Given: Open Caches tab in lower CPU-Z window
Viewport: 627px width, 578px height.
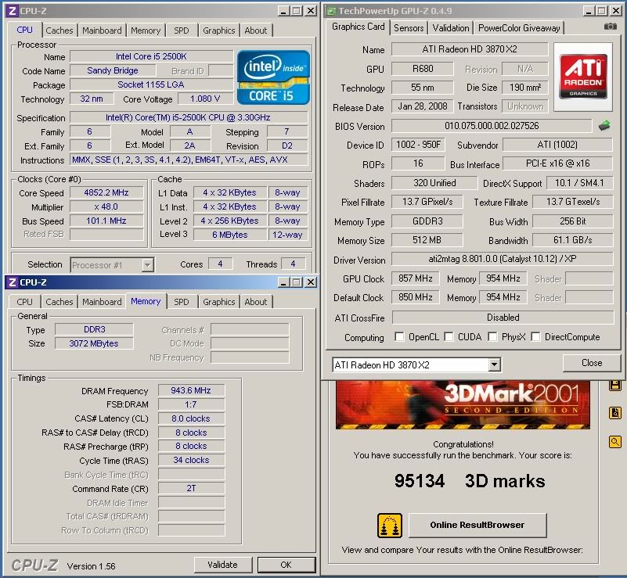Looking at the screenshot, I should pyautogui.click(x=59, y=302).
